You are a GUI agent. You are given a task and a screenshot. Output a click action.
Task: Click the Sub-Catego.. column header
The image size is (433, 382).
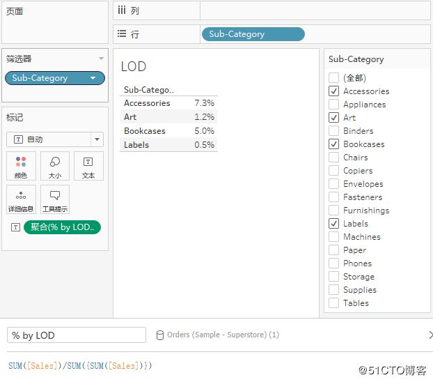coord(149,90)
